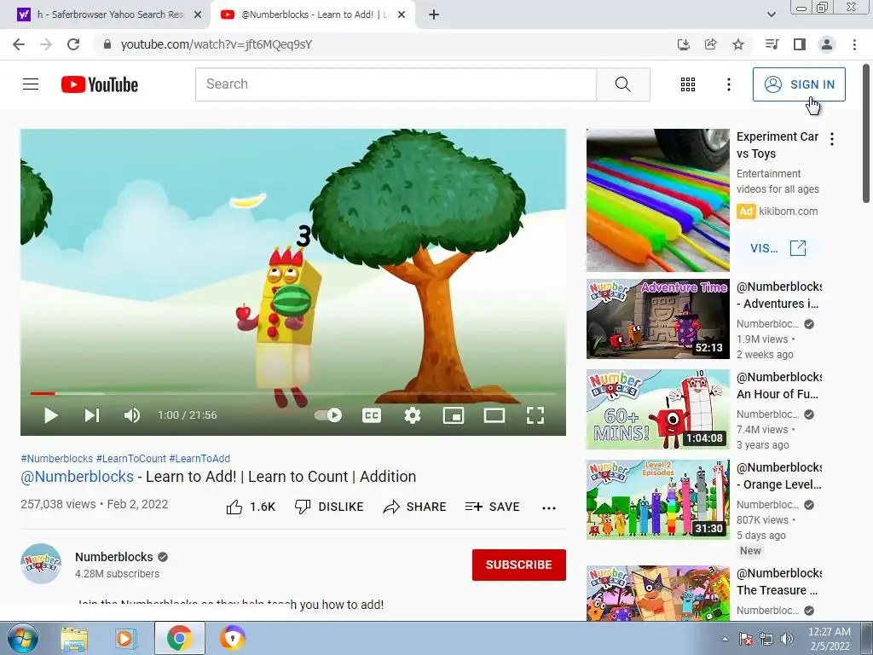Go back in browser history
Viewport: 873px width, 655px height.
(x=19, y=44)
